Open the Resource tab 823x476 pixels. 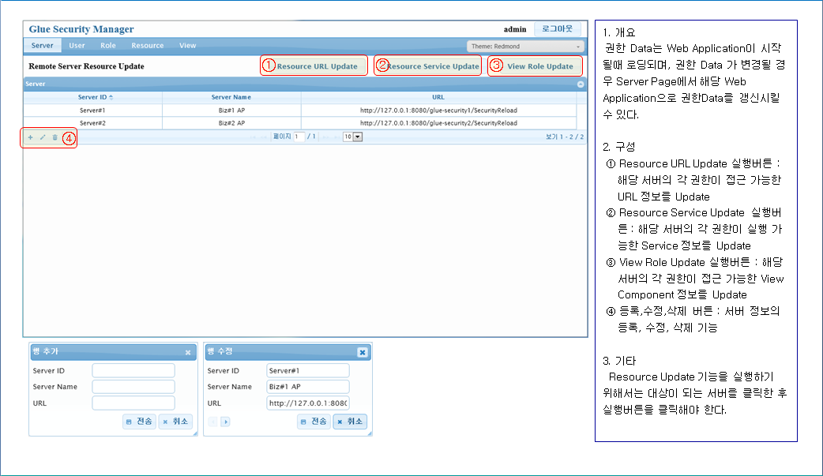click(x=148, y=46)
